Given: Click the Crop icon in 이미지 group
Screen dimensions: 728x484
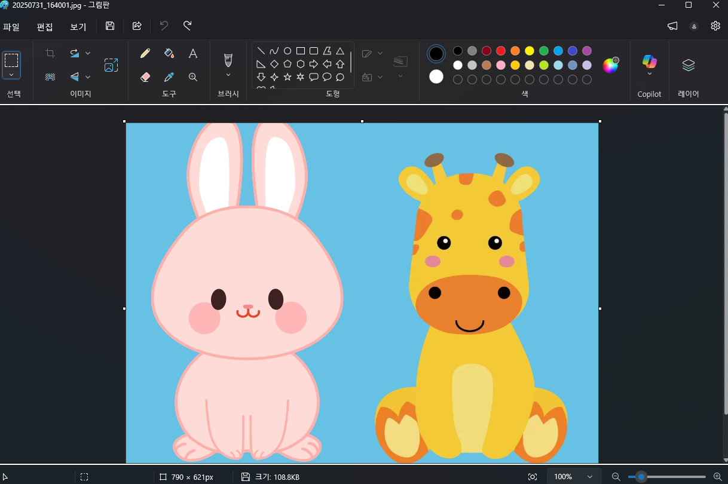Looking at the screenshot, I should tap(50, 53).
